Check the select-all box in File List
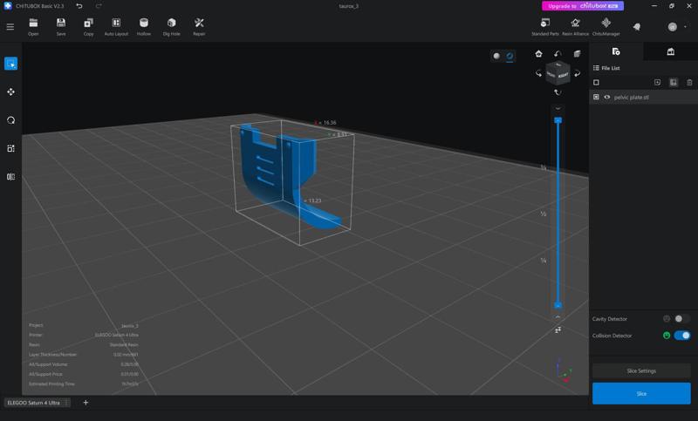The image size is (698, 421). coord(596,83)
